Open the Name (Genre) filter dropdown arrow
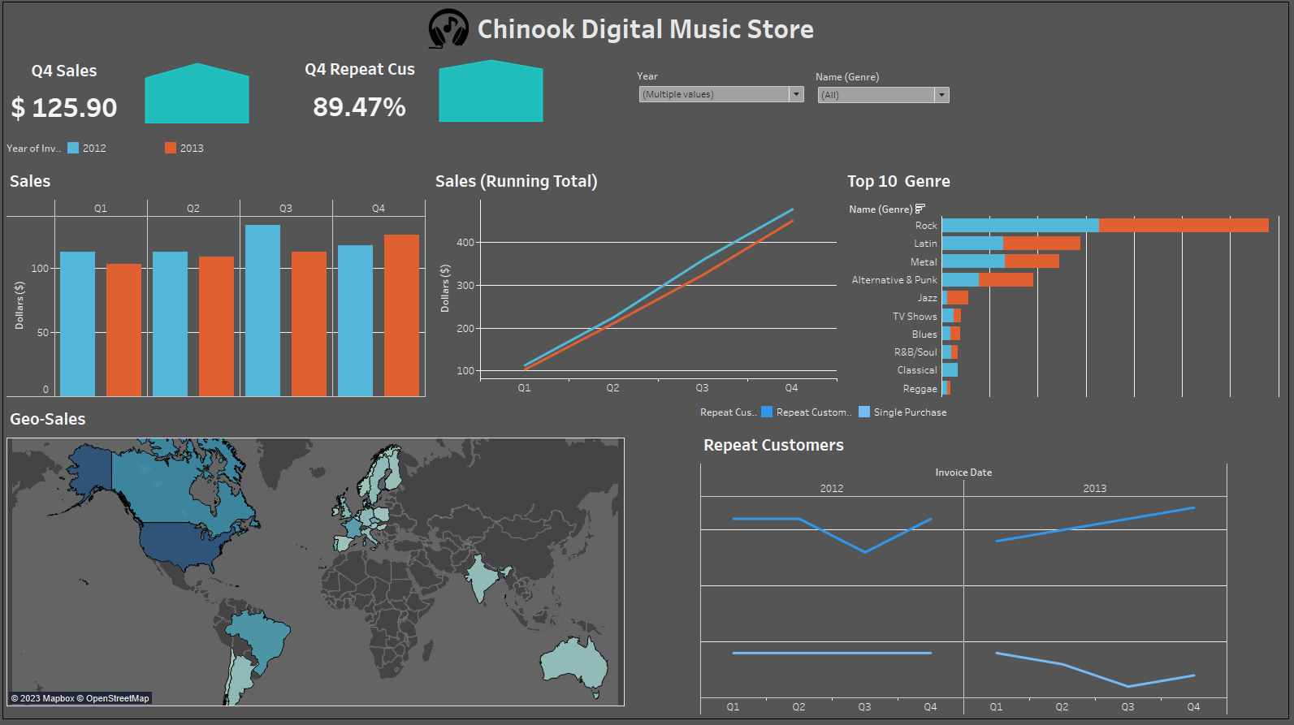 point(941,95)
